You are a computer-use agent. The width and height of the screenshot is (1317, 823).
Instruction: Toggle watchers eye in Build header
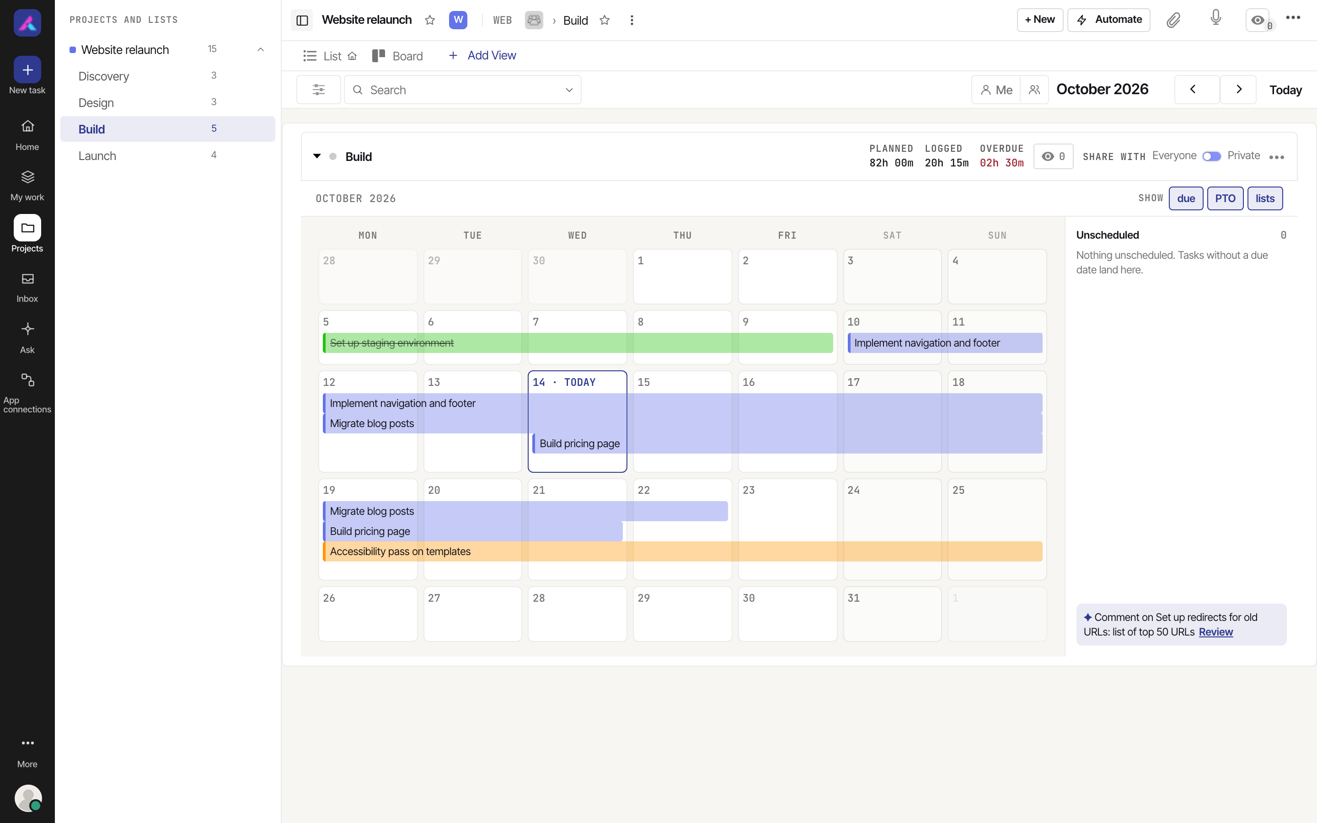(x=1053, y=157)
